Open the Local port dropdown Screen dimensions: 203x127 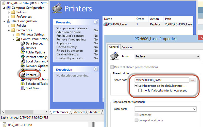(x=165, y=109)
